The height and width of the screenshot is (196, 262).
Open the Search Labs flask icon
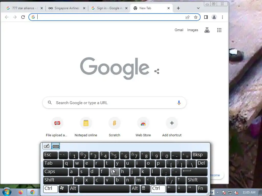(x=207, y=30)
